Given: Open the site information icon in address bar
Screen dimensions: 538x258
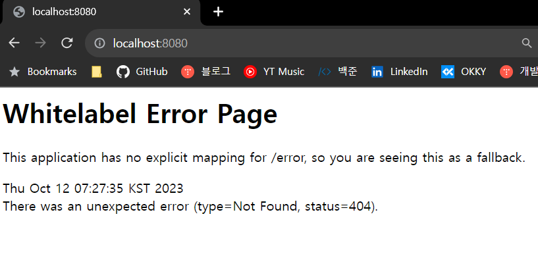Looking at the screenshot, I should tap(99, 43).
